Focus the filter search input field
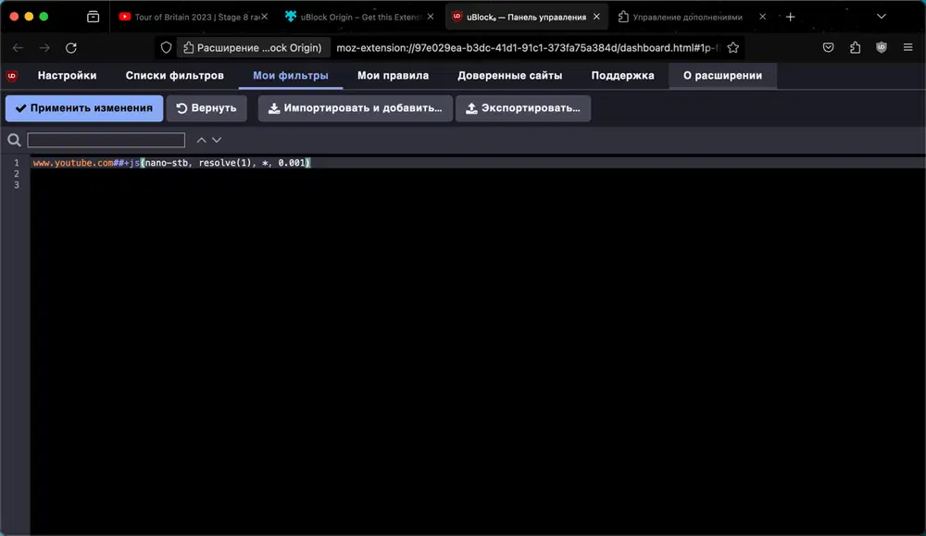926x536 pixels. 106,140
